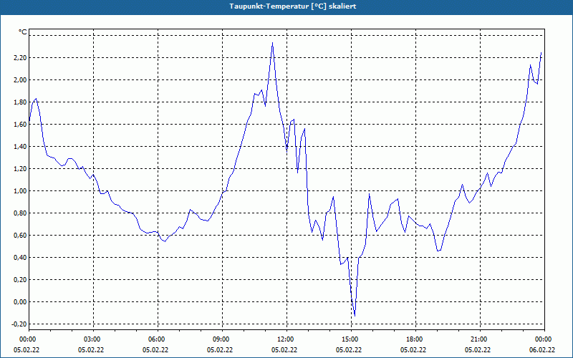573x358 pixels.
Task: Click the curve's highest peak above 2,20
Action: point(272,43)
